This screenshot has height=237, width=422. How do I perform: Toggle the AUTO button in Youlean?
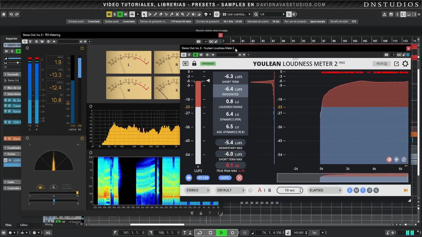point(225,178)
